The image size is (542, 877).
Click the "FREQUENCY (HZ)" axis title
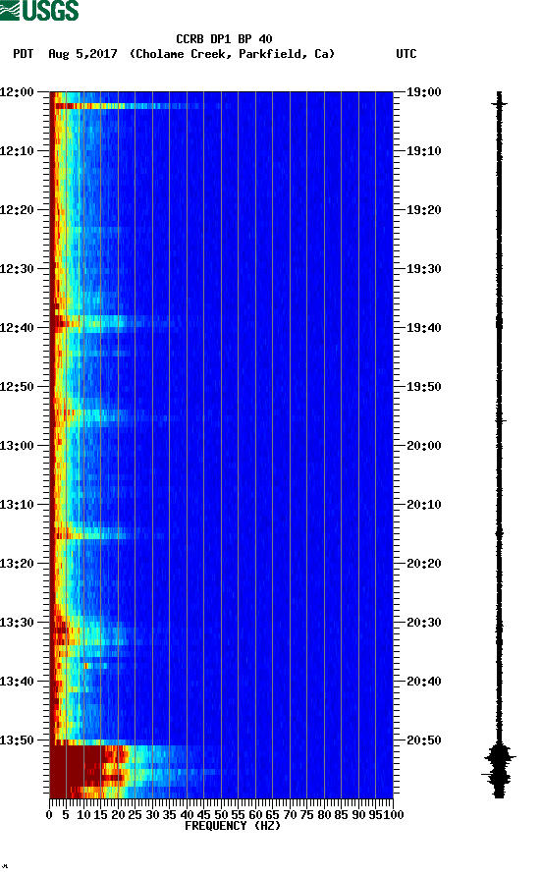pyautogui.click(x=232, y=826)
